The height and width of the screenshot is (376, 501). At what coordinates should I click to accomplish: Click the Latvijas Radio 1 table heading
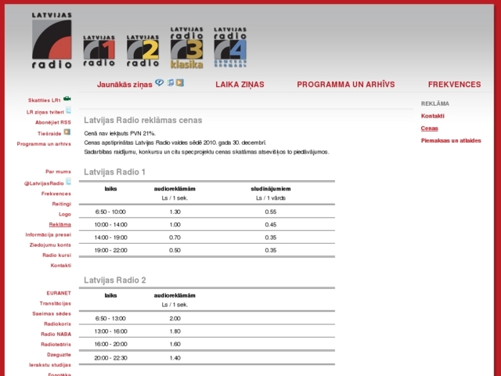[114, 172]
